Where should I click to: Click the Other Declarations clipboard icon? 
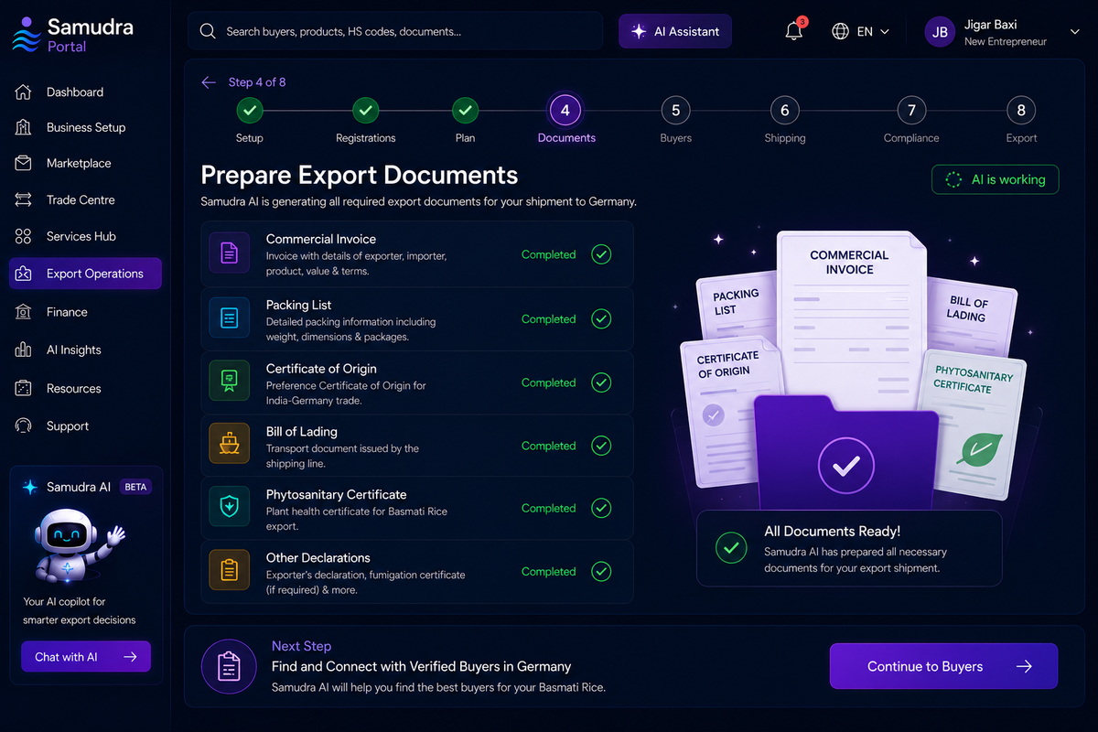tap(230, 570)
